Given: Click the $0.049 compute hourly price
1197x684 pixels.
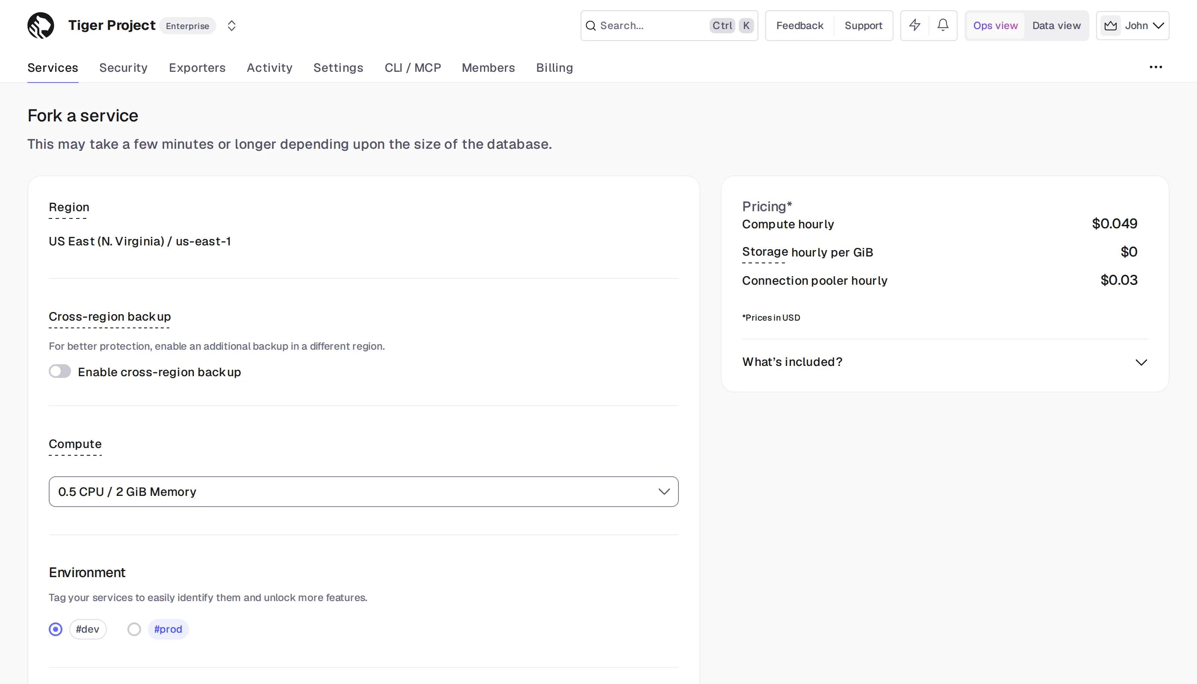Looking at the screenshot, I should click(x=1114, y=224).
